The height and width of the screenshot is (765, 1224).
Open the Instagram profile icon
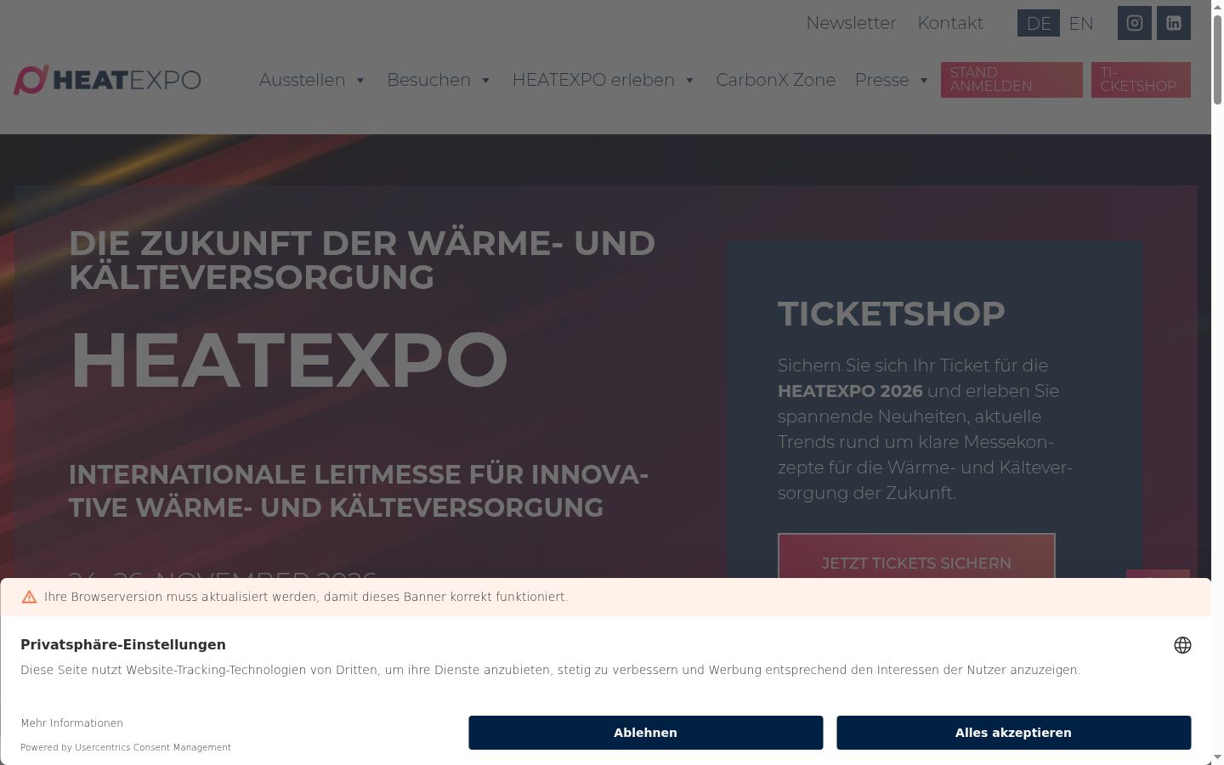(1134, 23)
